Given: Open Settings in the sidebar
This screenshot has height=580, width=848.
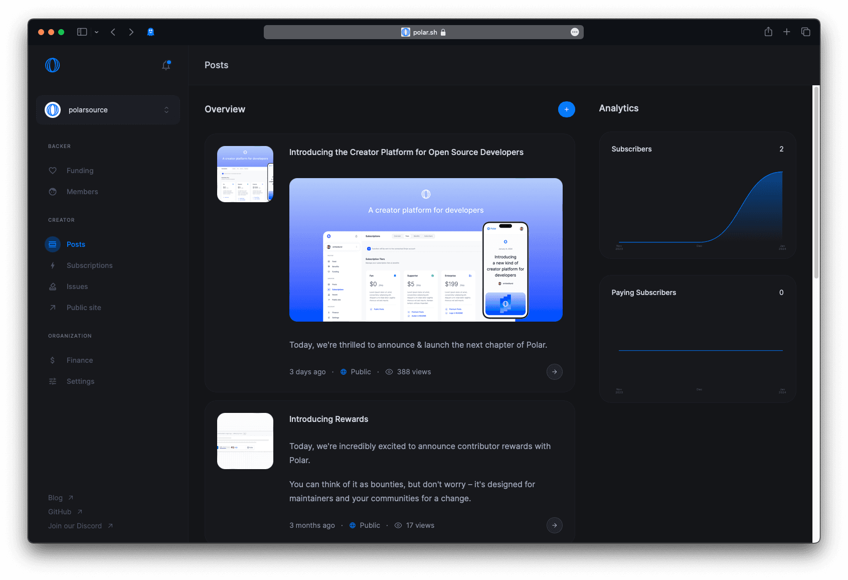Looking at the screenshot, I should 80,381.
